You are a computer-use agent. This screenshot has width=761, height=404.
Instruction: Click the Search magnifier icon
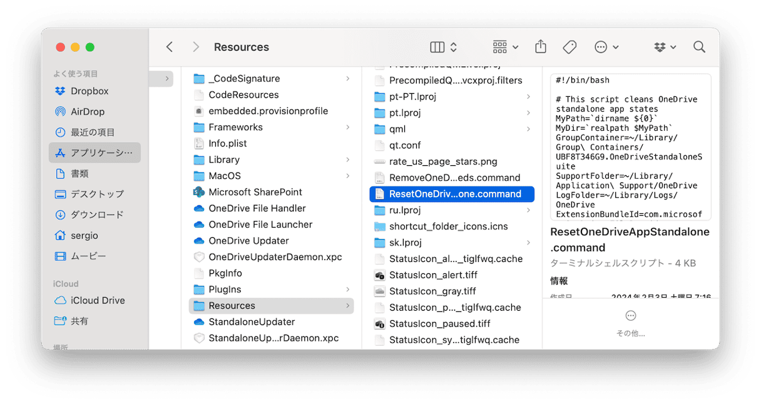(699, 47)
